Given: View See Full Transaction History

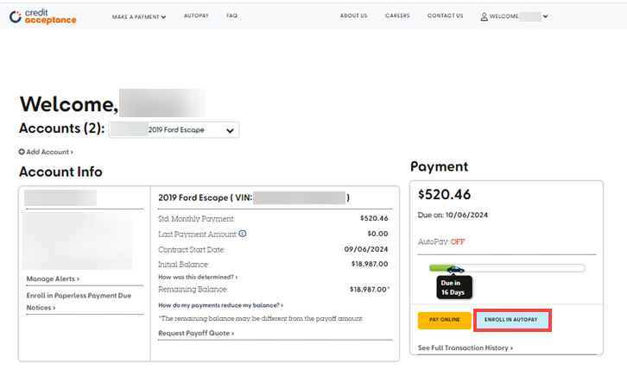Looking at the screenshot, I should click(x=465, y=348).
